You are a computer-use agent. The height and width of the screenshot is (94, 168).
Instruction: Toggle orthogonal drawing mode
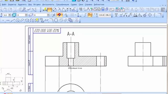[x=85, y=15]
